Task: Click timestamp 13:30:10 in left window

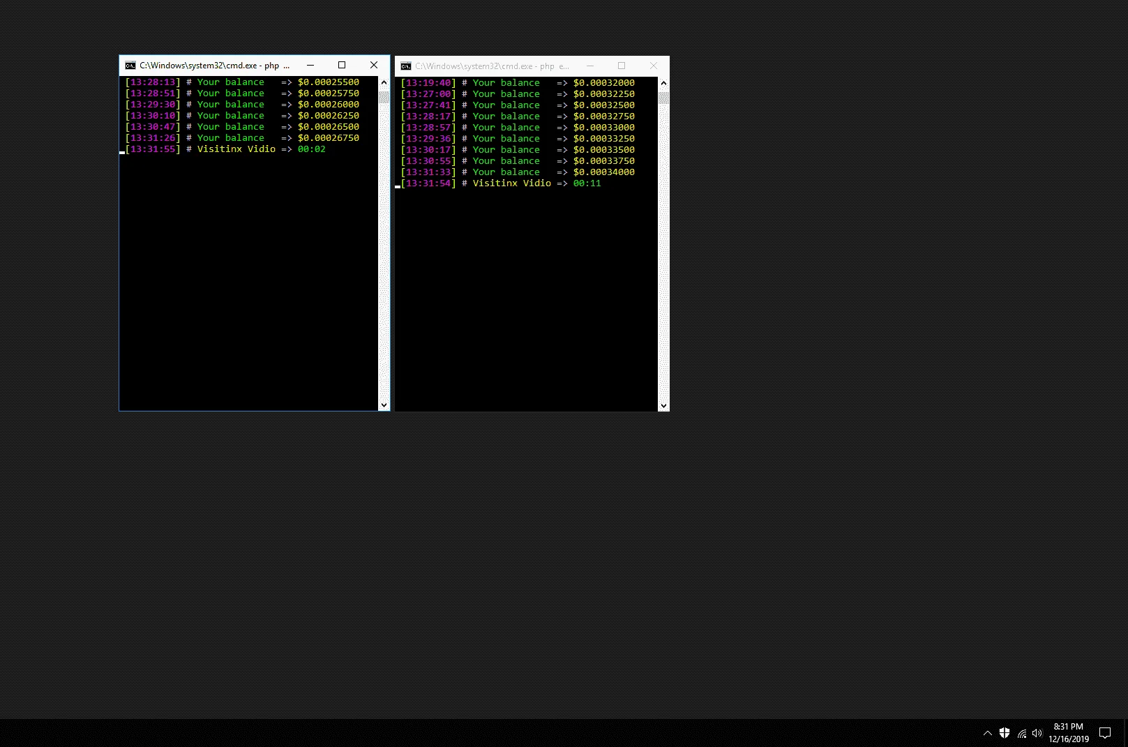Action: click(153, 116)
